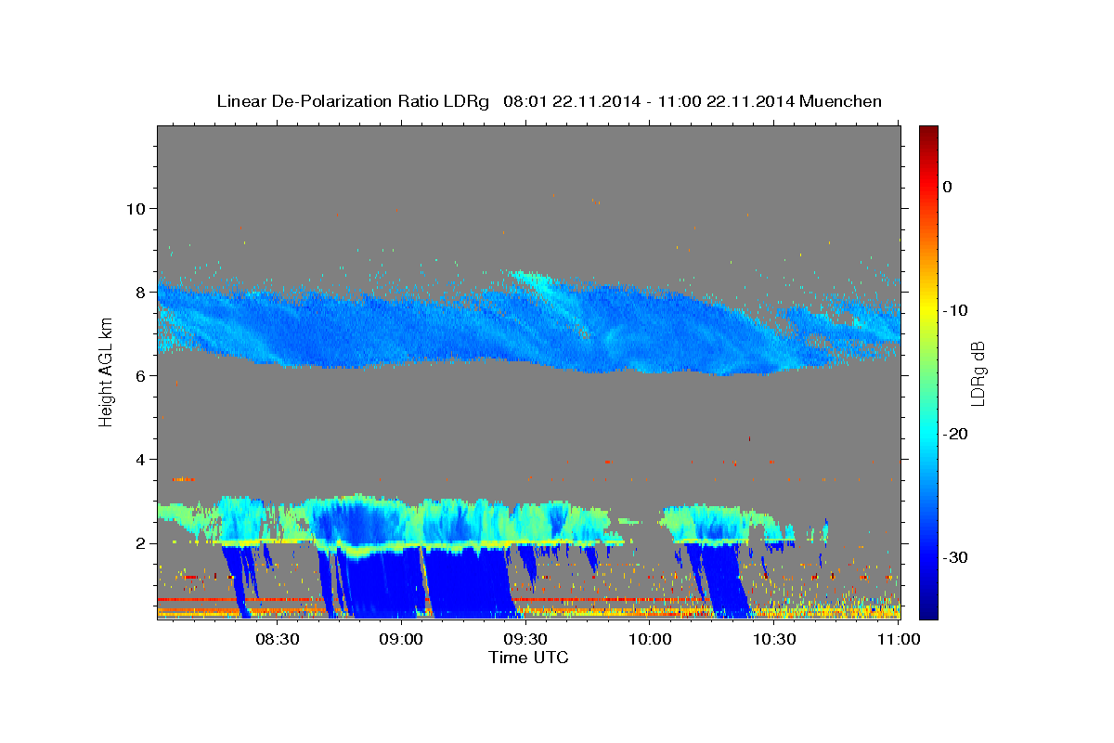Click the end time '11:00 22.11.2014' in title

(726, 101)
